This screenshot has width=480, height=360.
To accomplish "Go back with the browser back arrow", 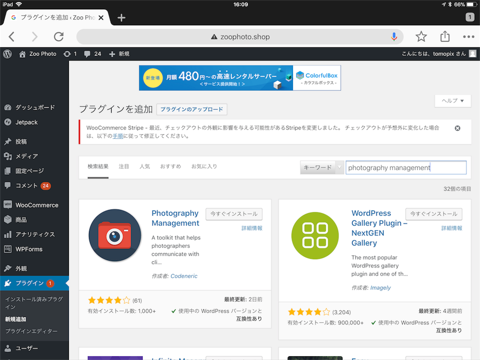I will (12, 37).
